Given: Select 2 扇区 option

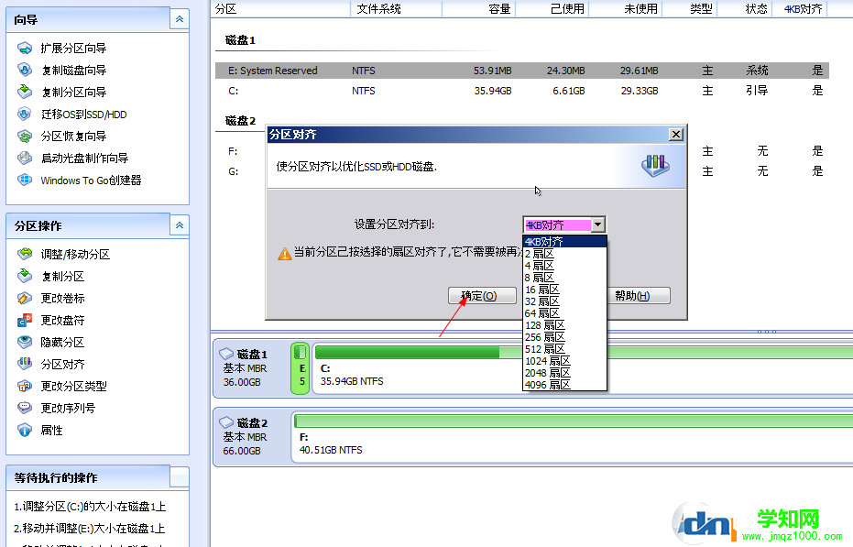Looking at the screenshot, I should point(564,254).
